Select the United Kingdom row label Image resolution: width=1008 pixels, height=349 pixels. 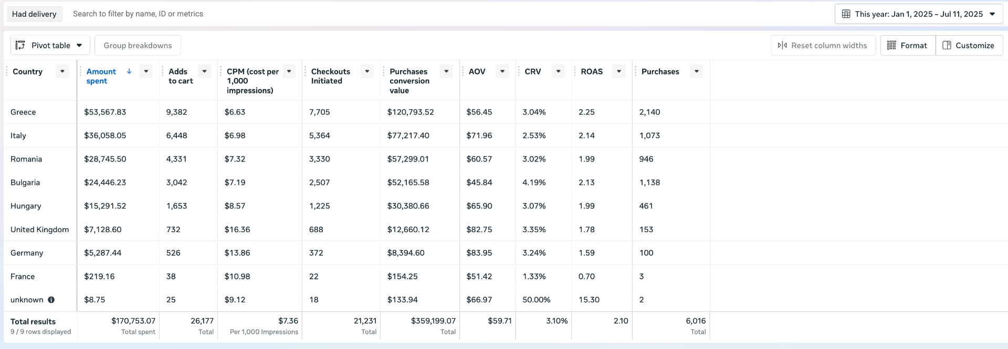[x=40, y=230]
